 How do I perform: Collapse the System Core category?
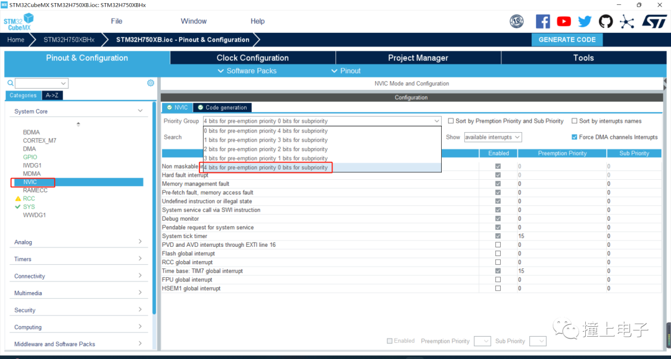[140, 111]
